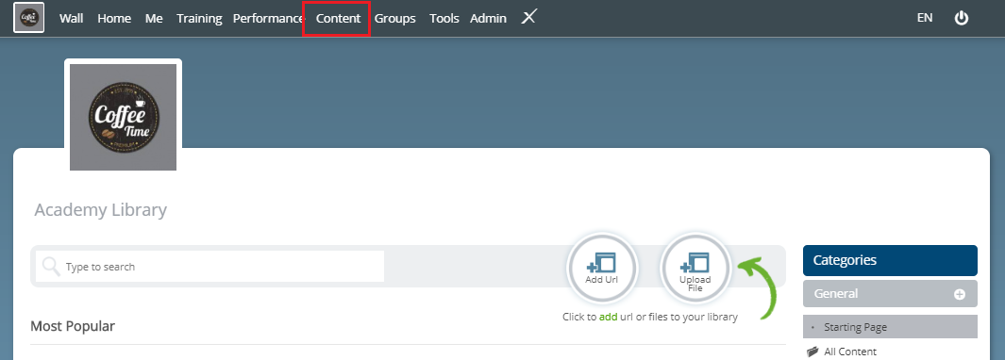Open the Admin menu
The image size is (1005, 360).
coord(488,19)
